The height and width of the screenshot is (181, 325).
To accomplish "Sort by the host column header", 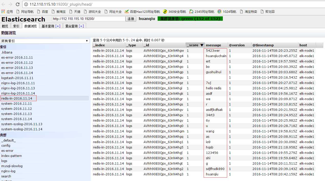I will pos(307,45).
